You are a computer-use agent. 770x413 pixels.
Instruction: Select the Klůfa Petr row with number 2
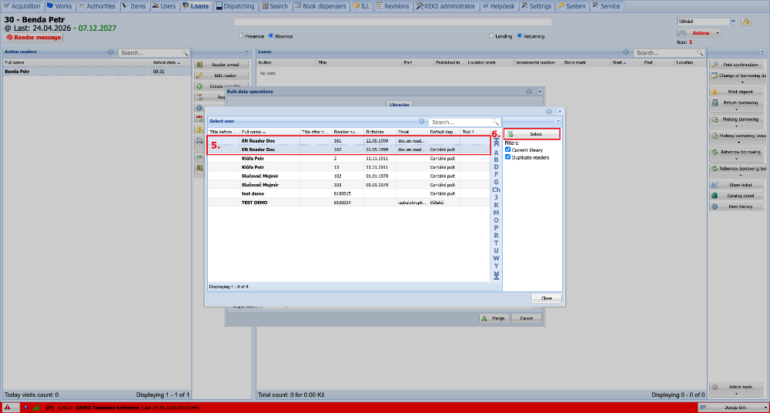(349, 159)
